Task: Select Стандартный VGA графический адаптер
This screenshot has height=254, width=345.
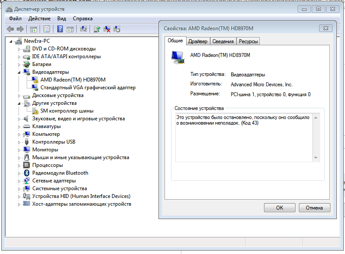Action: (x=88, y=88)
